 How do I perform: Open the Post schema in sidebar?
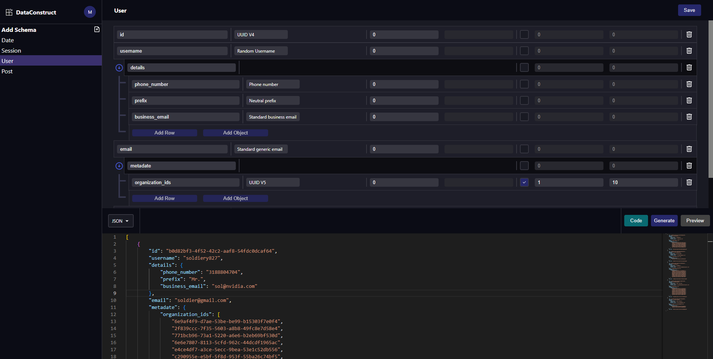[x=7, y=72]
